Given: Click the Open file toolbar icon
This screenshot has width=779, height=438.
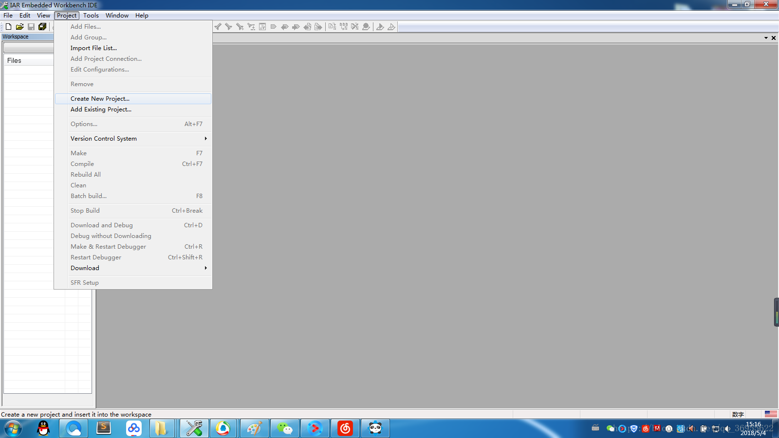Looking at the screenshot, I should (x=19, y=27).
